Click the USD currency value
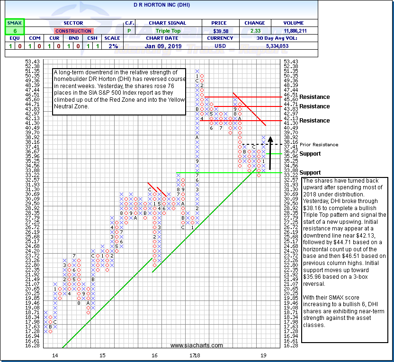Image resolution: width=394 pixels, height=362 pixels. (x=220, y=46)
